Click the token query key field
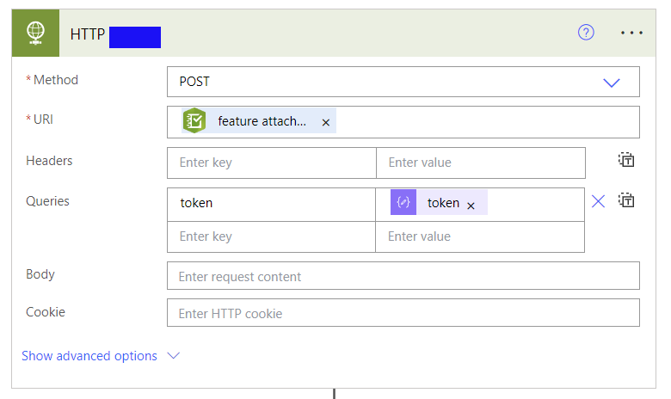The width and height of the screenshot is (671, 399). click(271, 204)
